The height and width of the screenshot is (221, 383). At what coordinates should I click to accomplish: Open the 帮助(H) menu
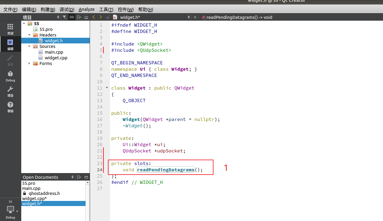coord(146,9)
